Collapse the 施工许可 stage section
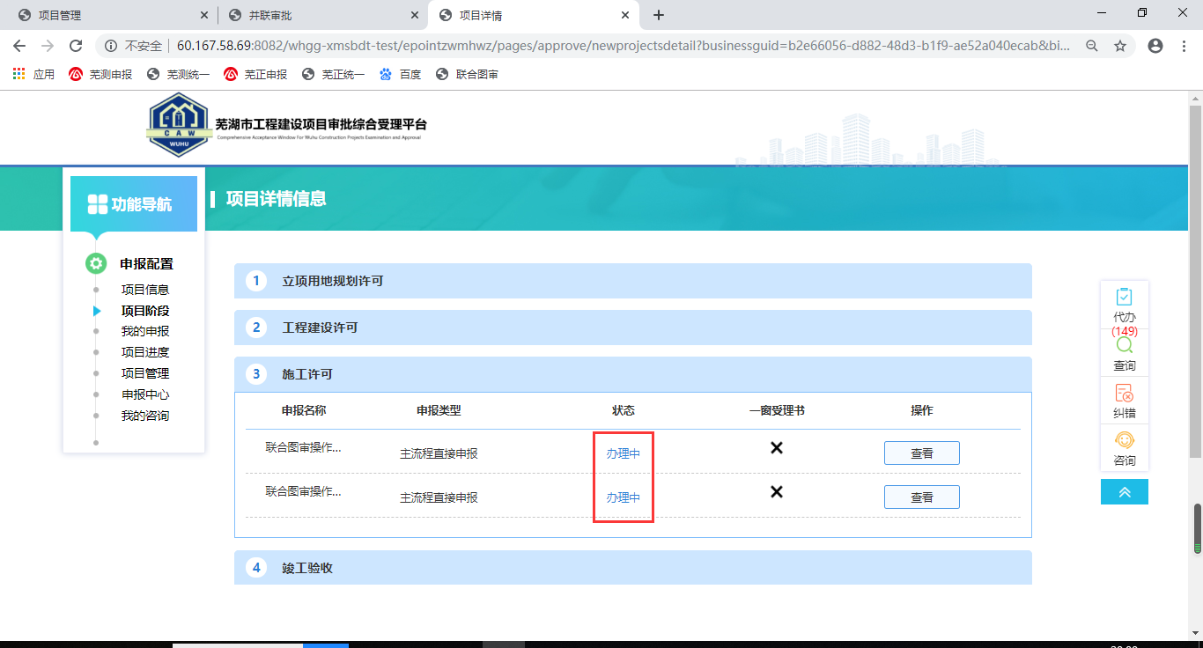Viewport: 1203px width, 648px height. click(x=632, y=374)
